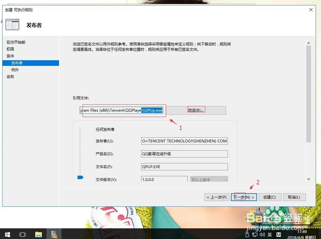Open the 及以上版本 version dropdown

pyautogui.click(x=209, y=179)
